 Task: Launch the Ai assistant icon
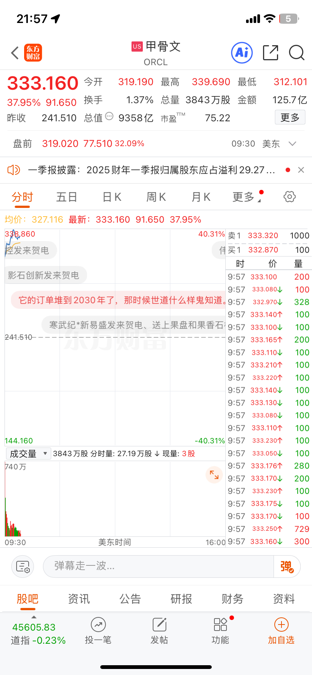click(242, 53)
